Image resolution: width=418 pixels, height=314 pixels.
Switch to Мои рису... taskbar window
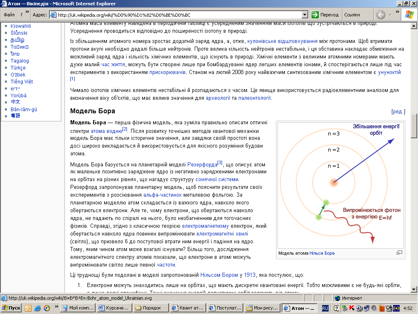[262, 308]
